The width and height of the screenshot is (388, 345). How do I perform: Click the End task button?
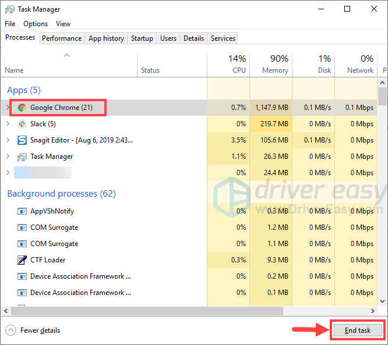[358, 330]
